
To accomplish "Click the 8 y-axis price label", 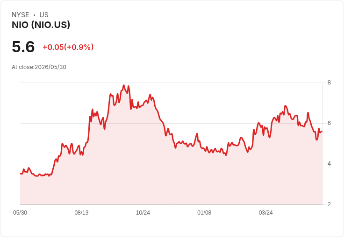I will [x=329, y=83].
